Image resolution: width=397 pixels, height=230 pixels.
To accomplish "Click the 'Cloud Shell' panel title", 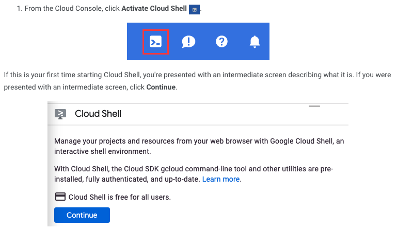I will [x=98, y=114].
